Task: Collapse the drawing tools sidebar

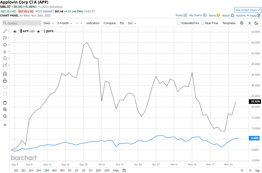Action: tap(5, 125)
